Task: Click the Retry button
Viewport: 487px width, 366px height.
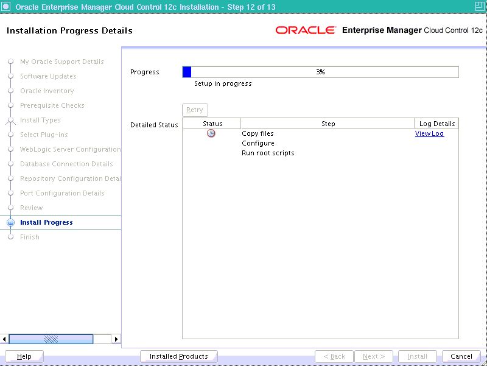Action: [195, 110]
